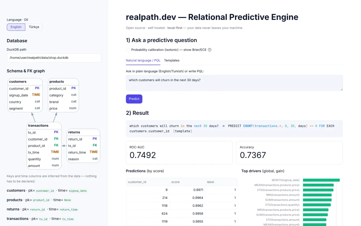Click the predictive question text area
This screenshot has width=361, height=226.
(234, 83)
